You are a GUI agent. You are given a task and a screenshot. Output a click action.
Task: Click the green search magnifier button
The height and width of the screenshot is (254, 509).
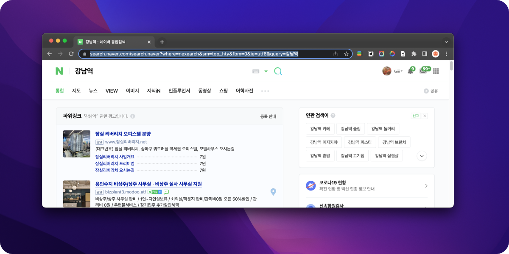[278, 71]
